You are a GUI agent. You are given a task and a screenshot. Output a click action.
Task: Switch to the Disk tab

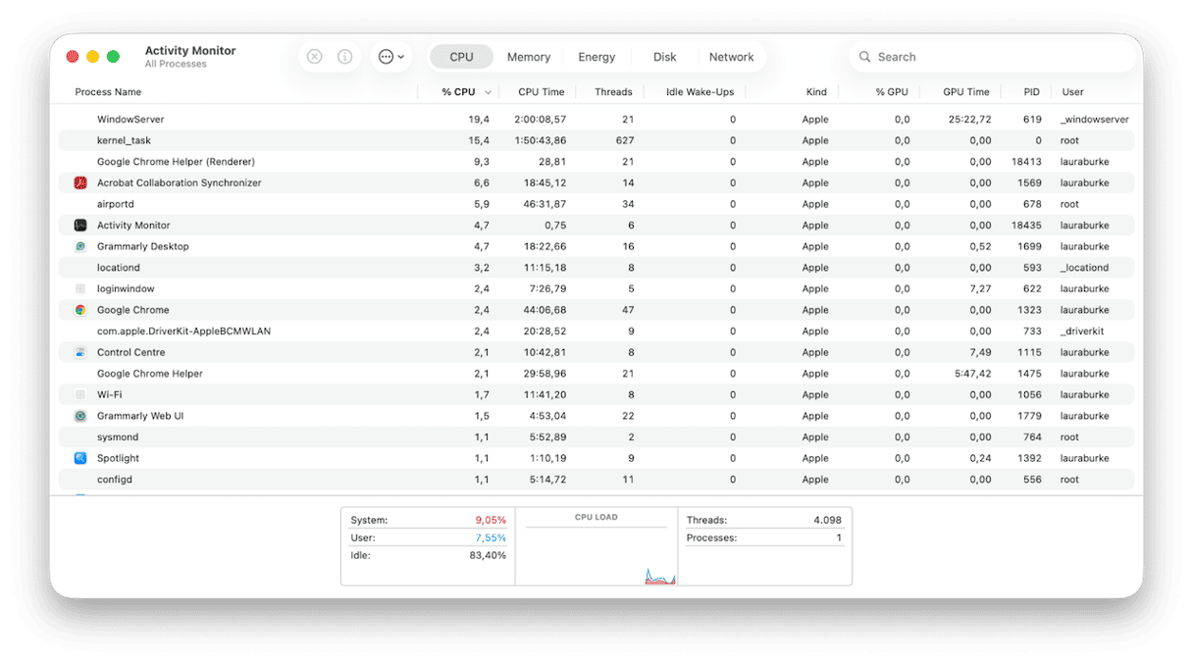[663, 56]
